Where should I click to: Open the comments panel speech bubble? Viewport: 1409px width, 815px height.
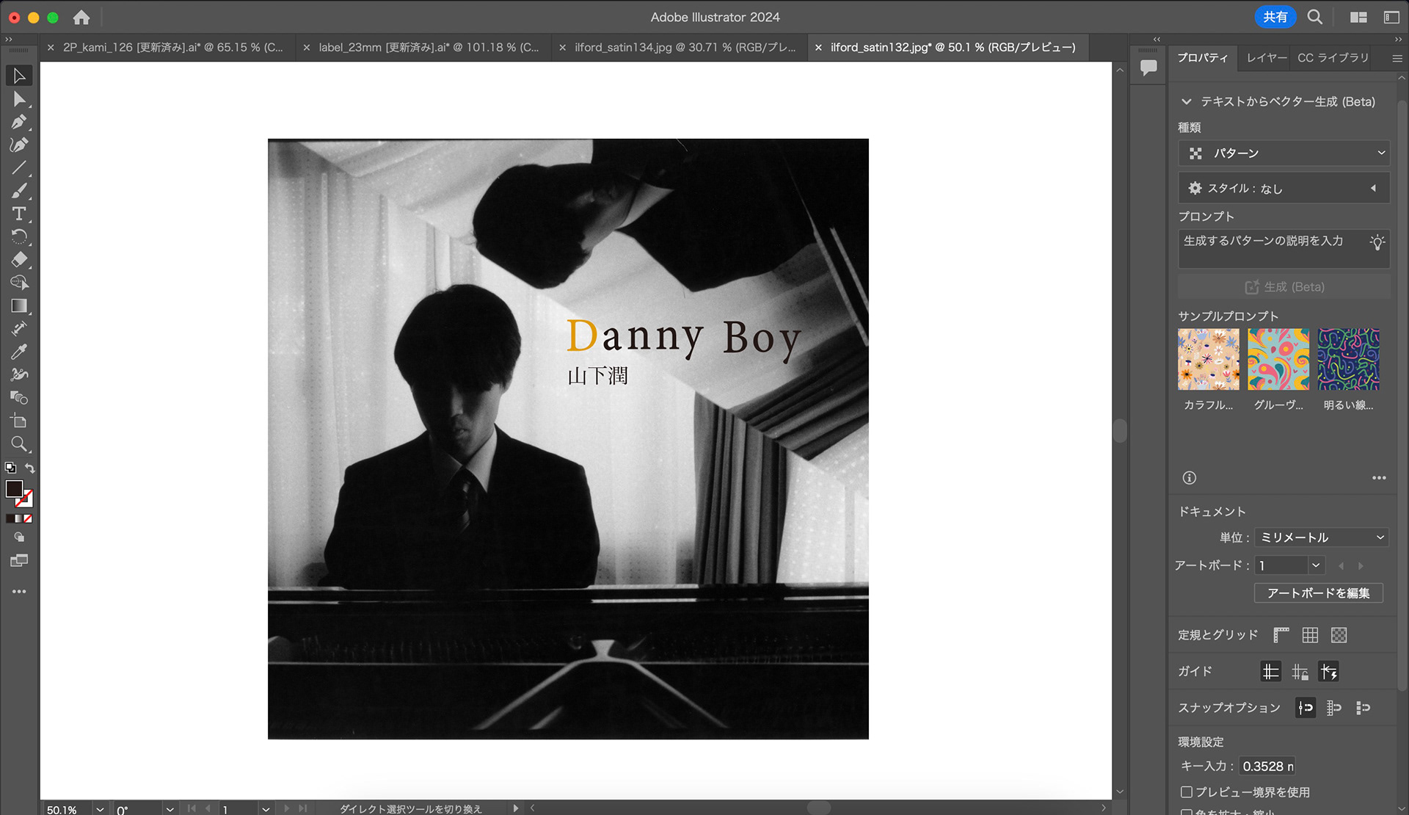pos(1148,68)
